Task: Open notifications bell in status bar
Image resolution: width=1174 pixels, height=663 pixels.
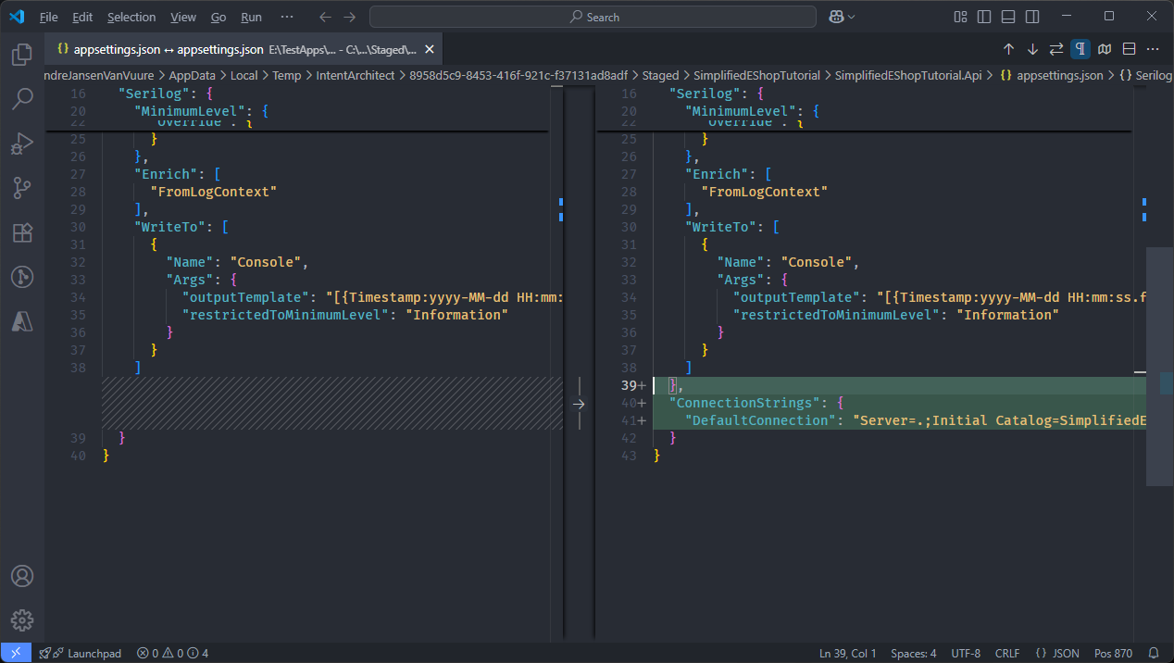Action: (x=1154, y=653)
